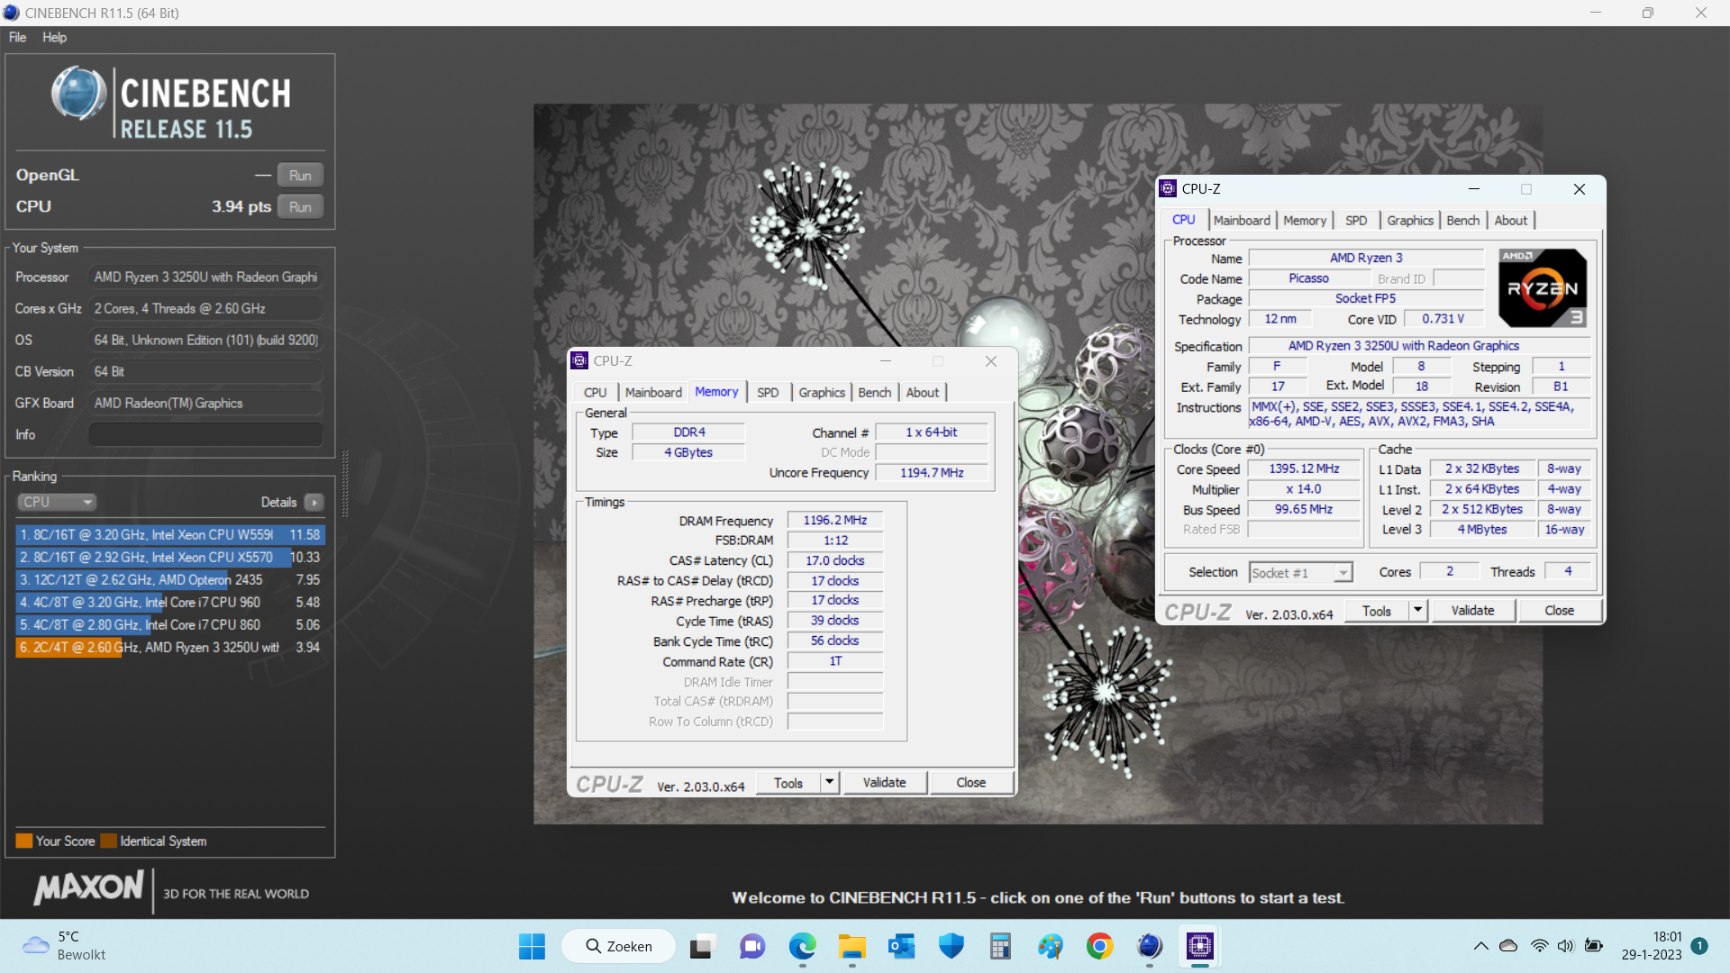The height and width of the screenshot is (973, 1730).
Task: Launch Microsoft Edge from the taskbar
Action: (x=802, y=946)
